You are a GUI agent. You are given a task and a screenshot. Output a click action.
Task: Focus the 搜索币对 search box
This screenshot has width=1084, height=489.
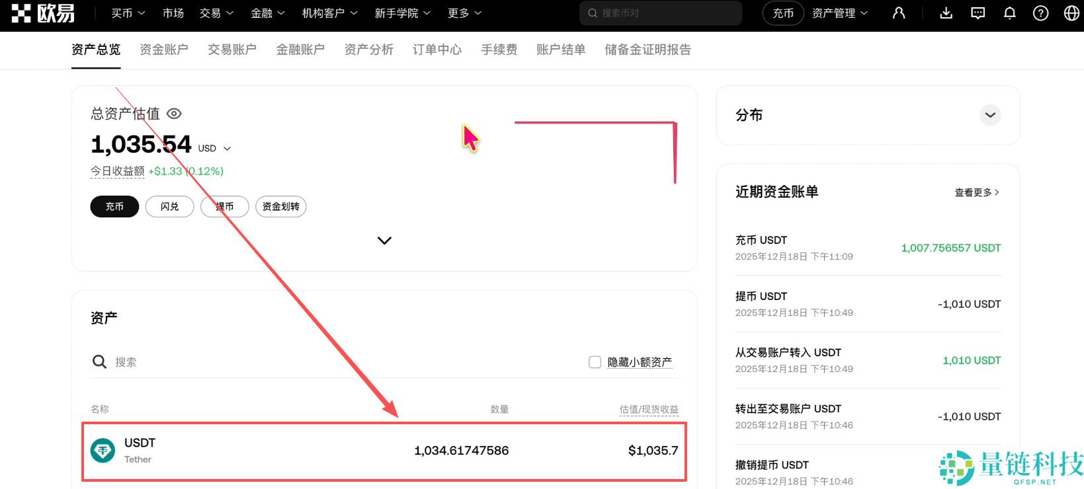click(x=661, y=13)
